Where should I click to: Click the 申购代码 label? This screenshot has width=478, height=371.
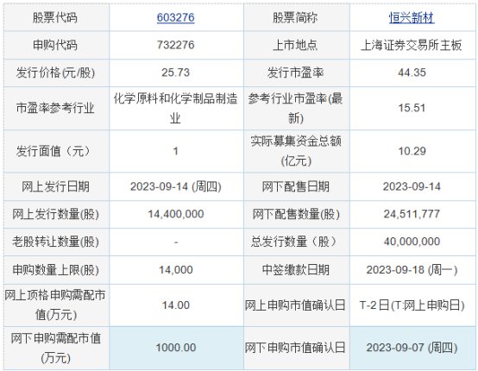(55, 45)
